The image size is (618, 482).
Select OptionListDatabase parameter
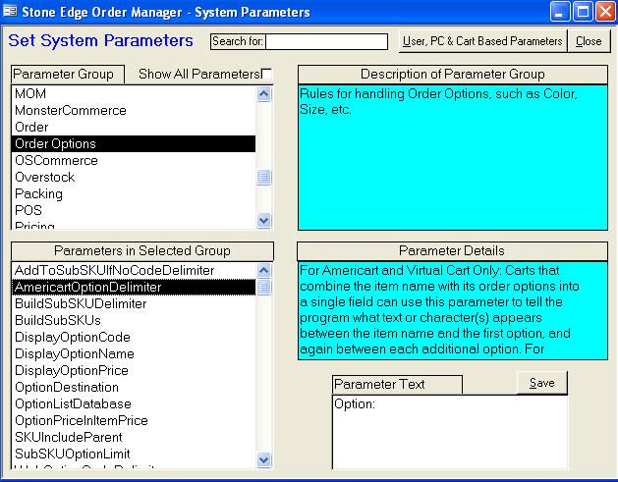[x=134, y=403]
